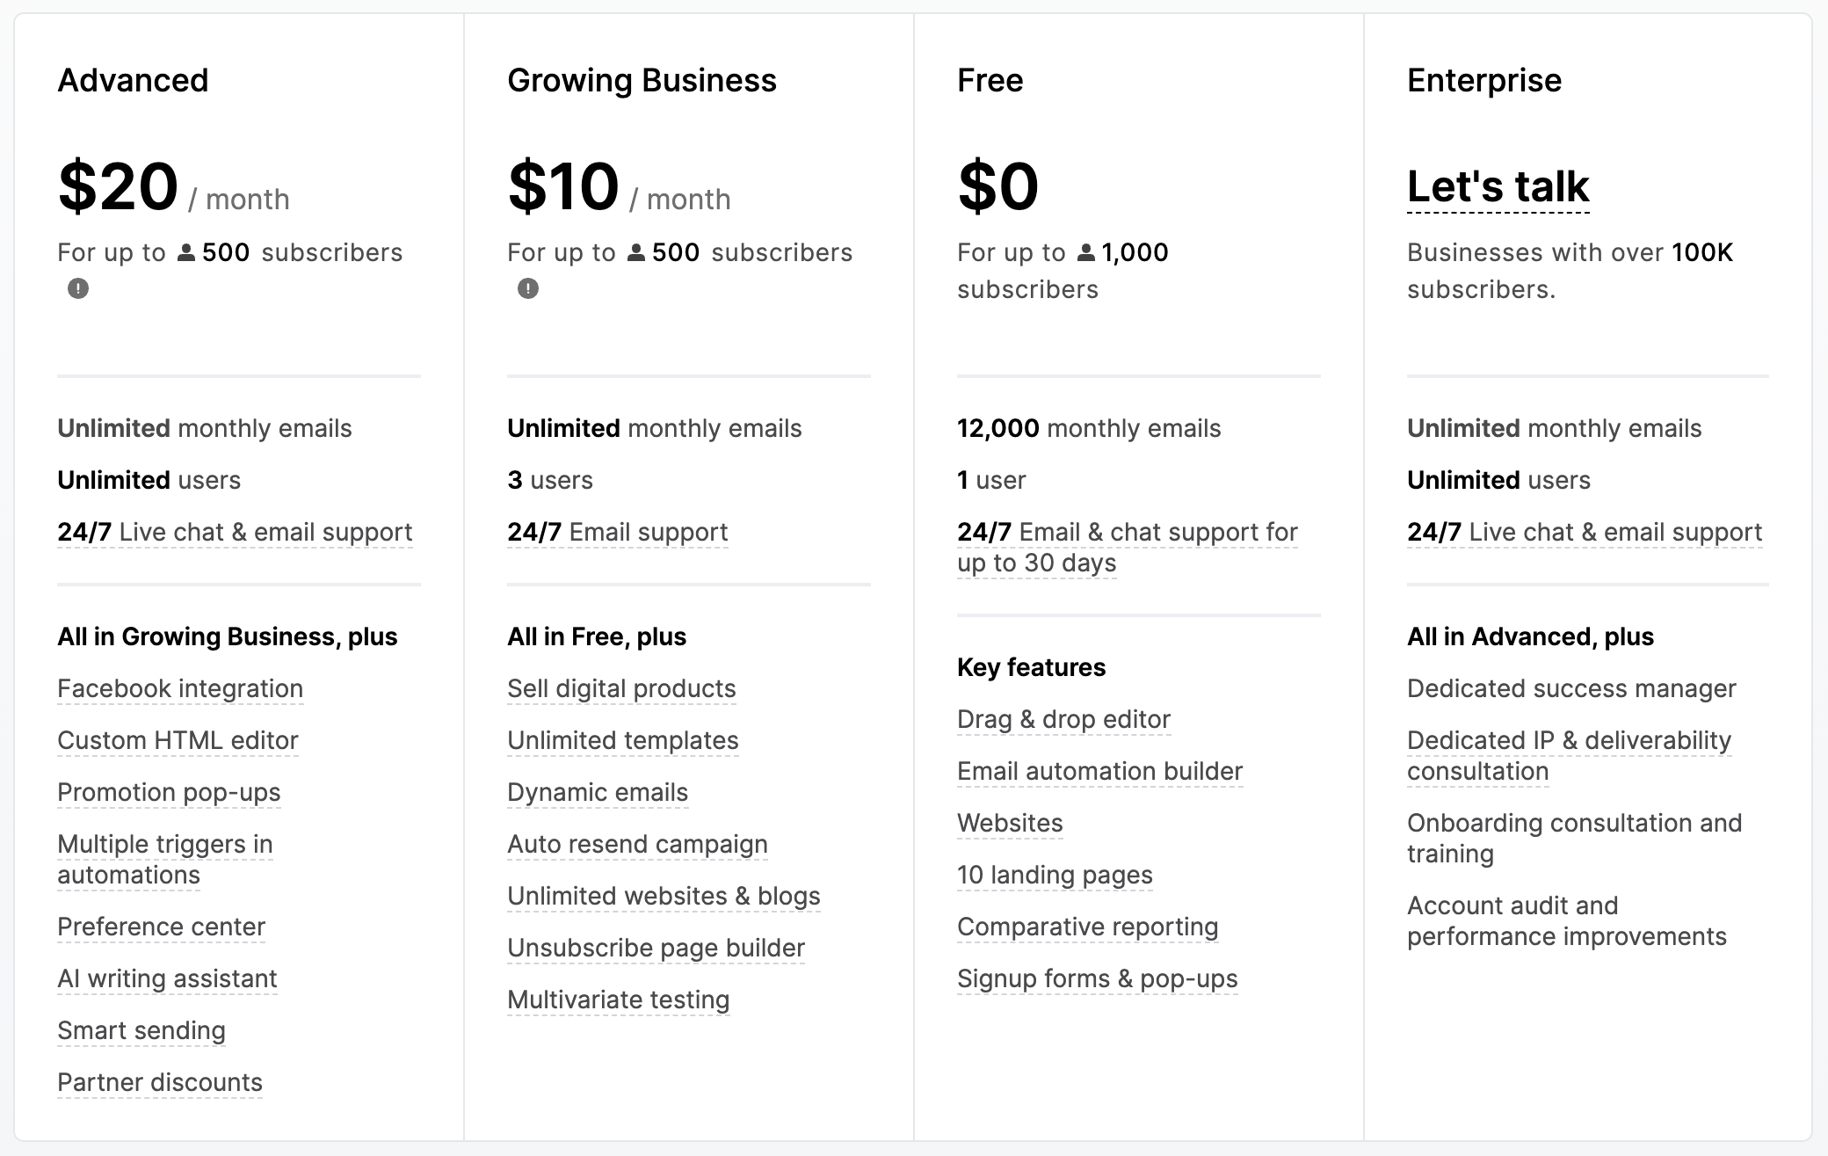Click 10 landing pages in Free column

(1055, 875)
